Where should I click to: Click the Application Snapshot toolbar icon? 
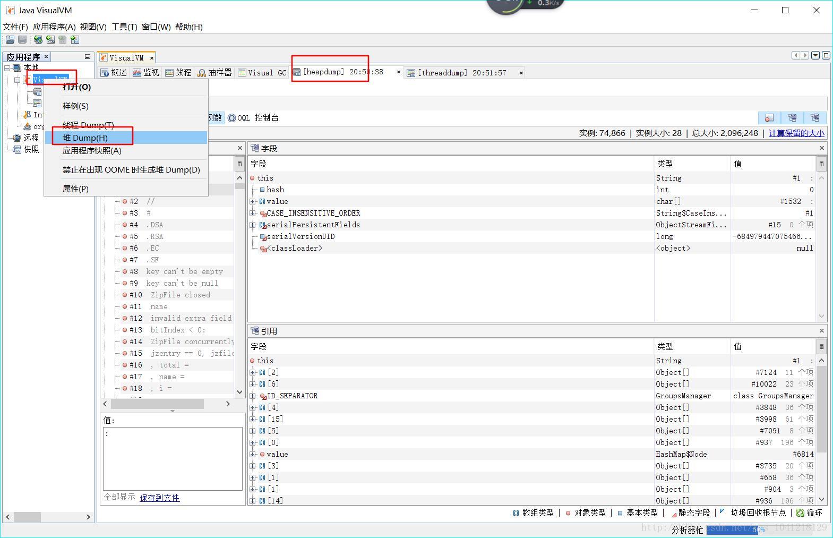pyautogui.click(x=75, y=40)
